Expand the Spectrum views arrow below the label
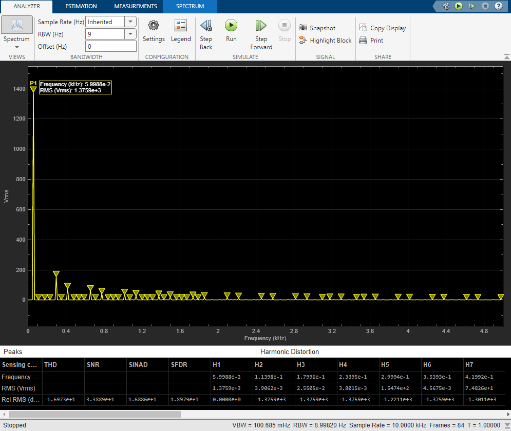This screenshot has width=511, height=431. 16,47
